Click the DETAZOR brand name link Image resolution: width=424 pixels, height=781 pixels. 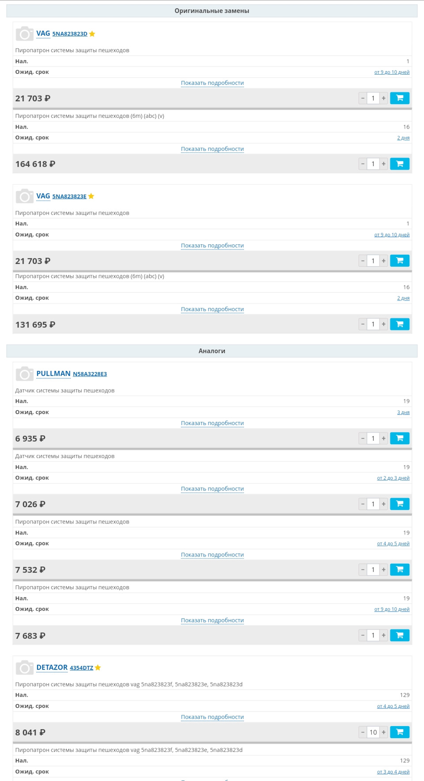click(52, 667)
